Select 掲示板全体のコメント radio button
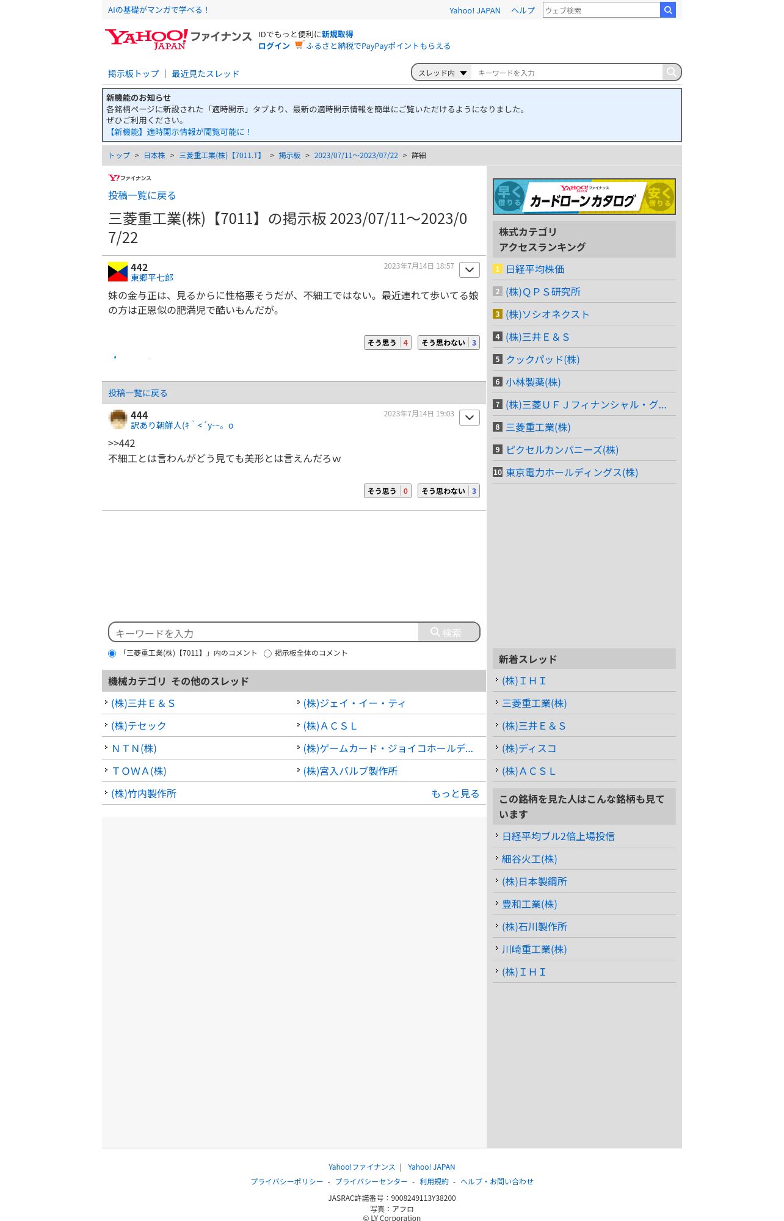The height and width of the screenshot is (1221, 784). (x=267, y=653)
